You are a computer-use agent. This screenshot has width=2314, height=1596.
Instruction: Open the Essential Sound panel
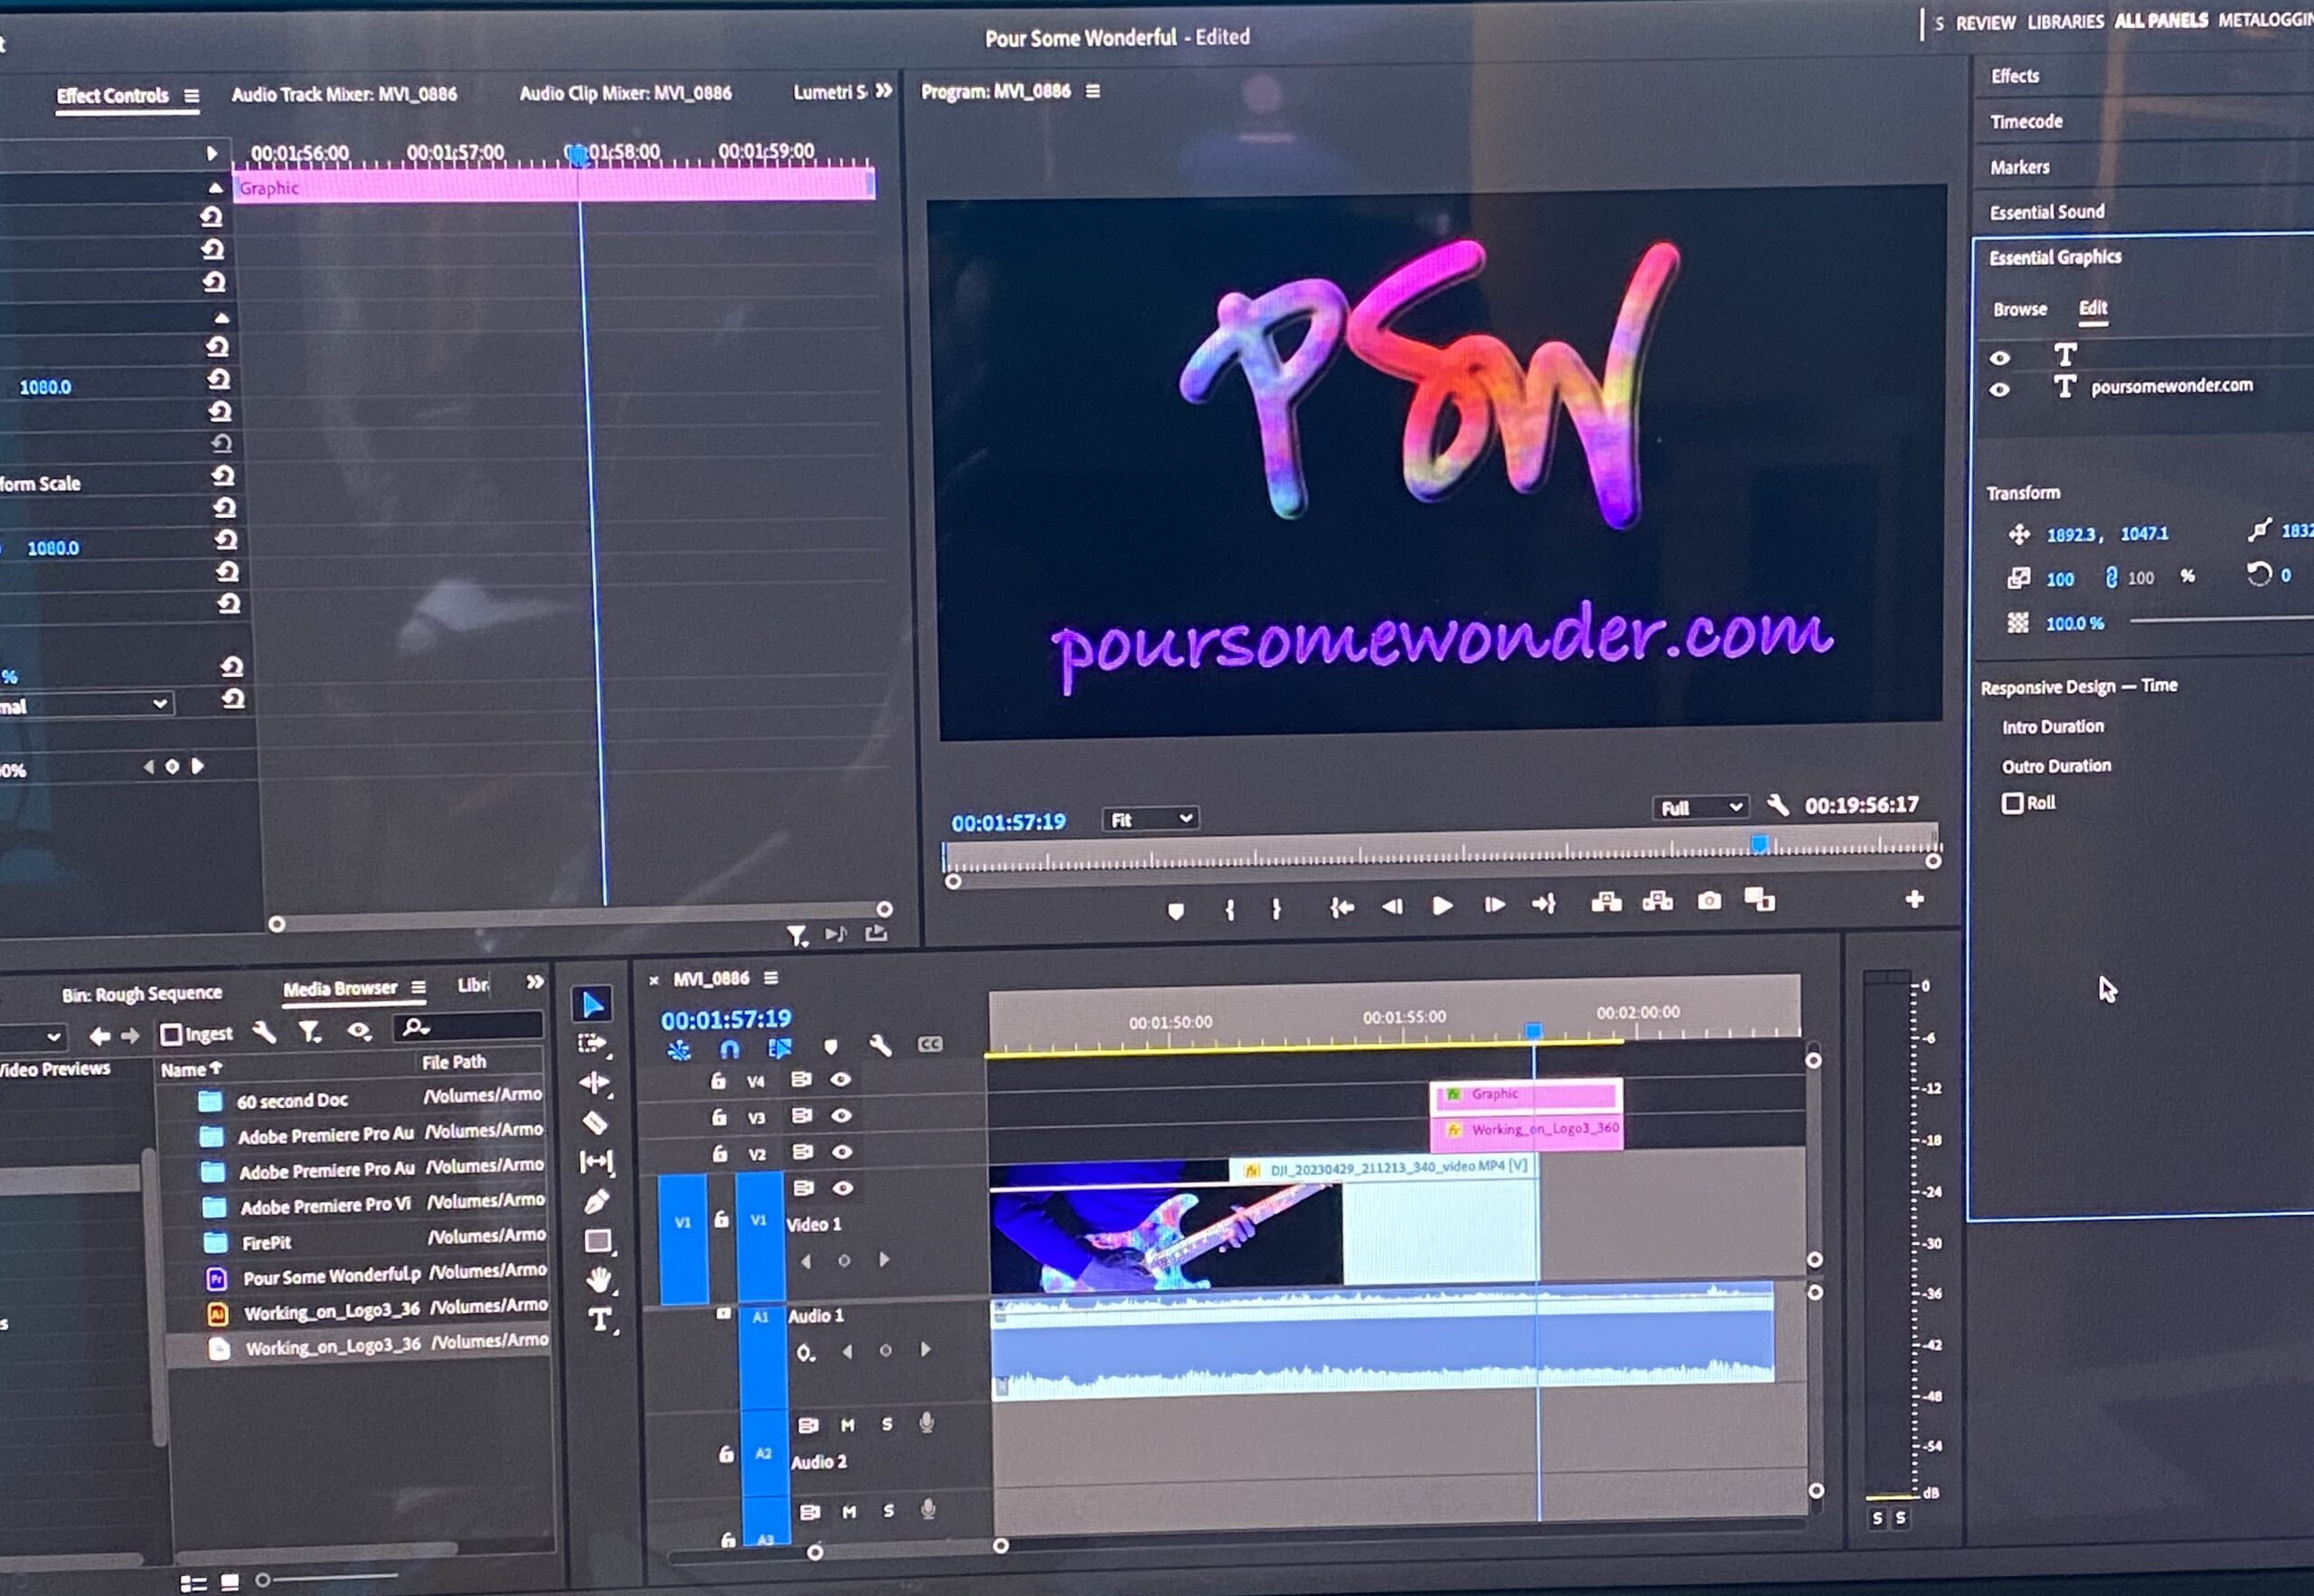tap(2046, 212)
